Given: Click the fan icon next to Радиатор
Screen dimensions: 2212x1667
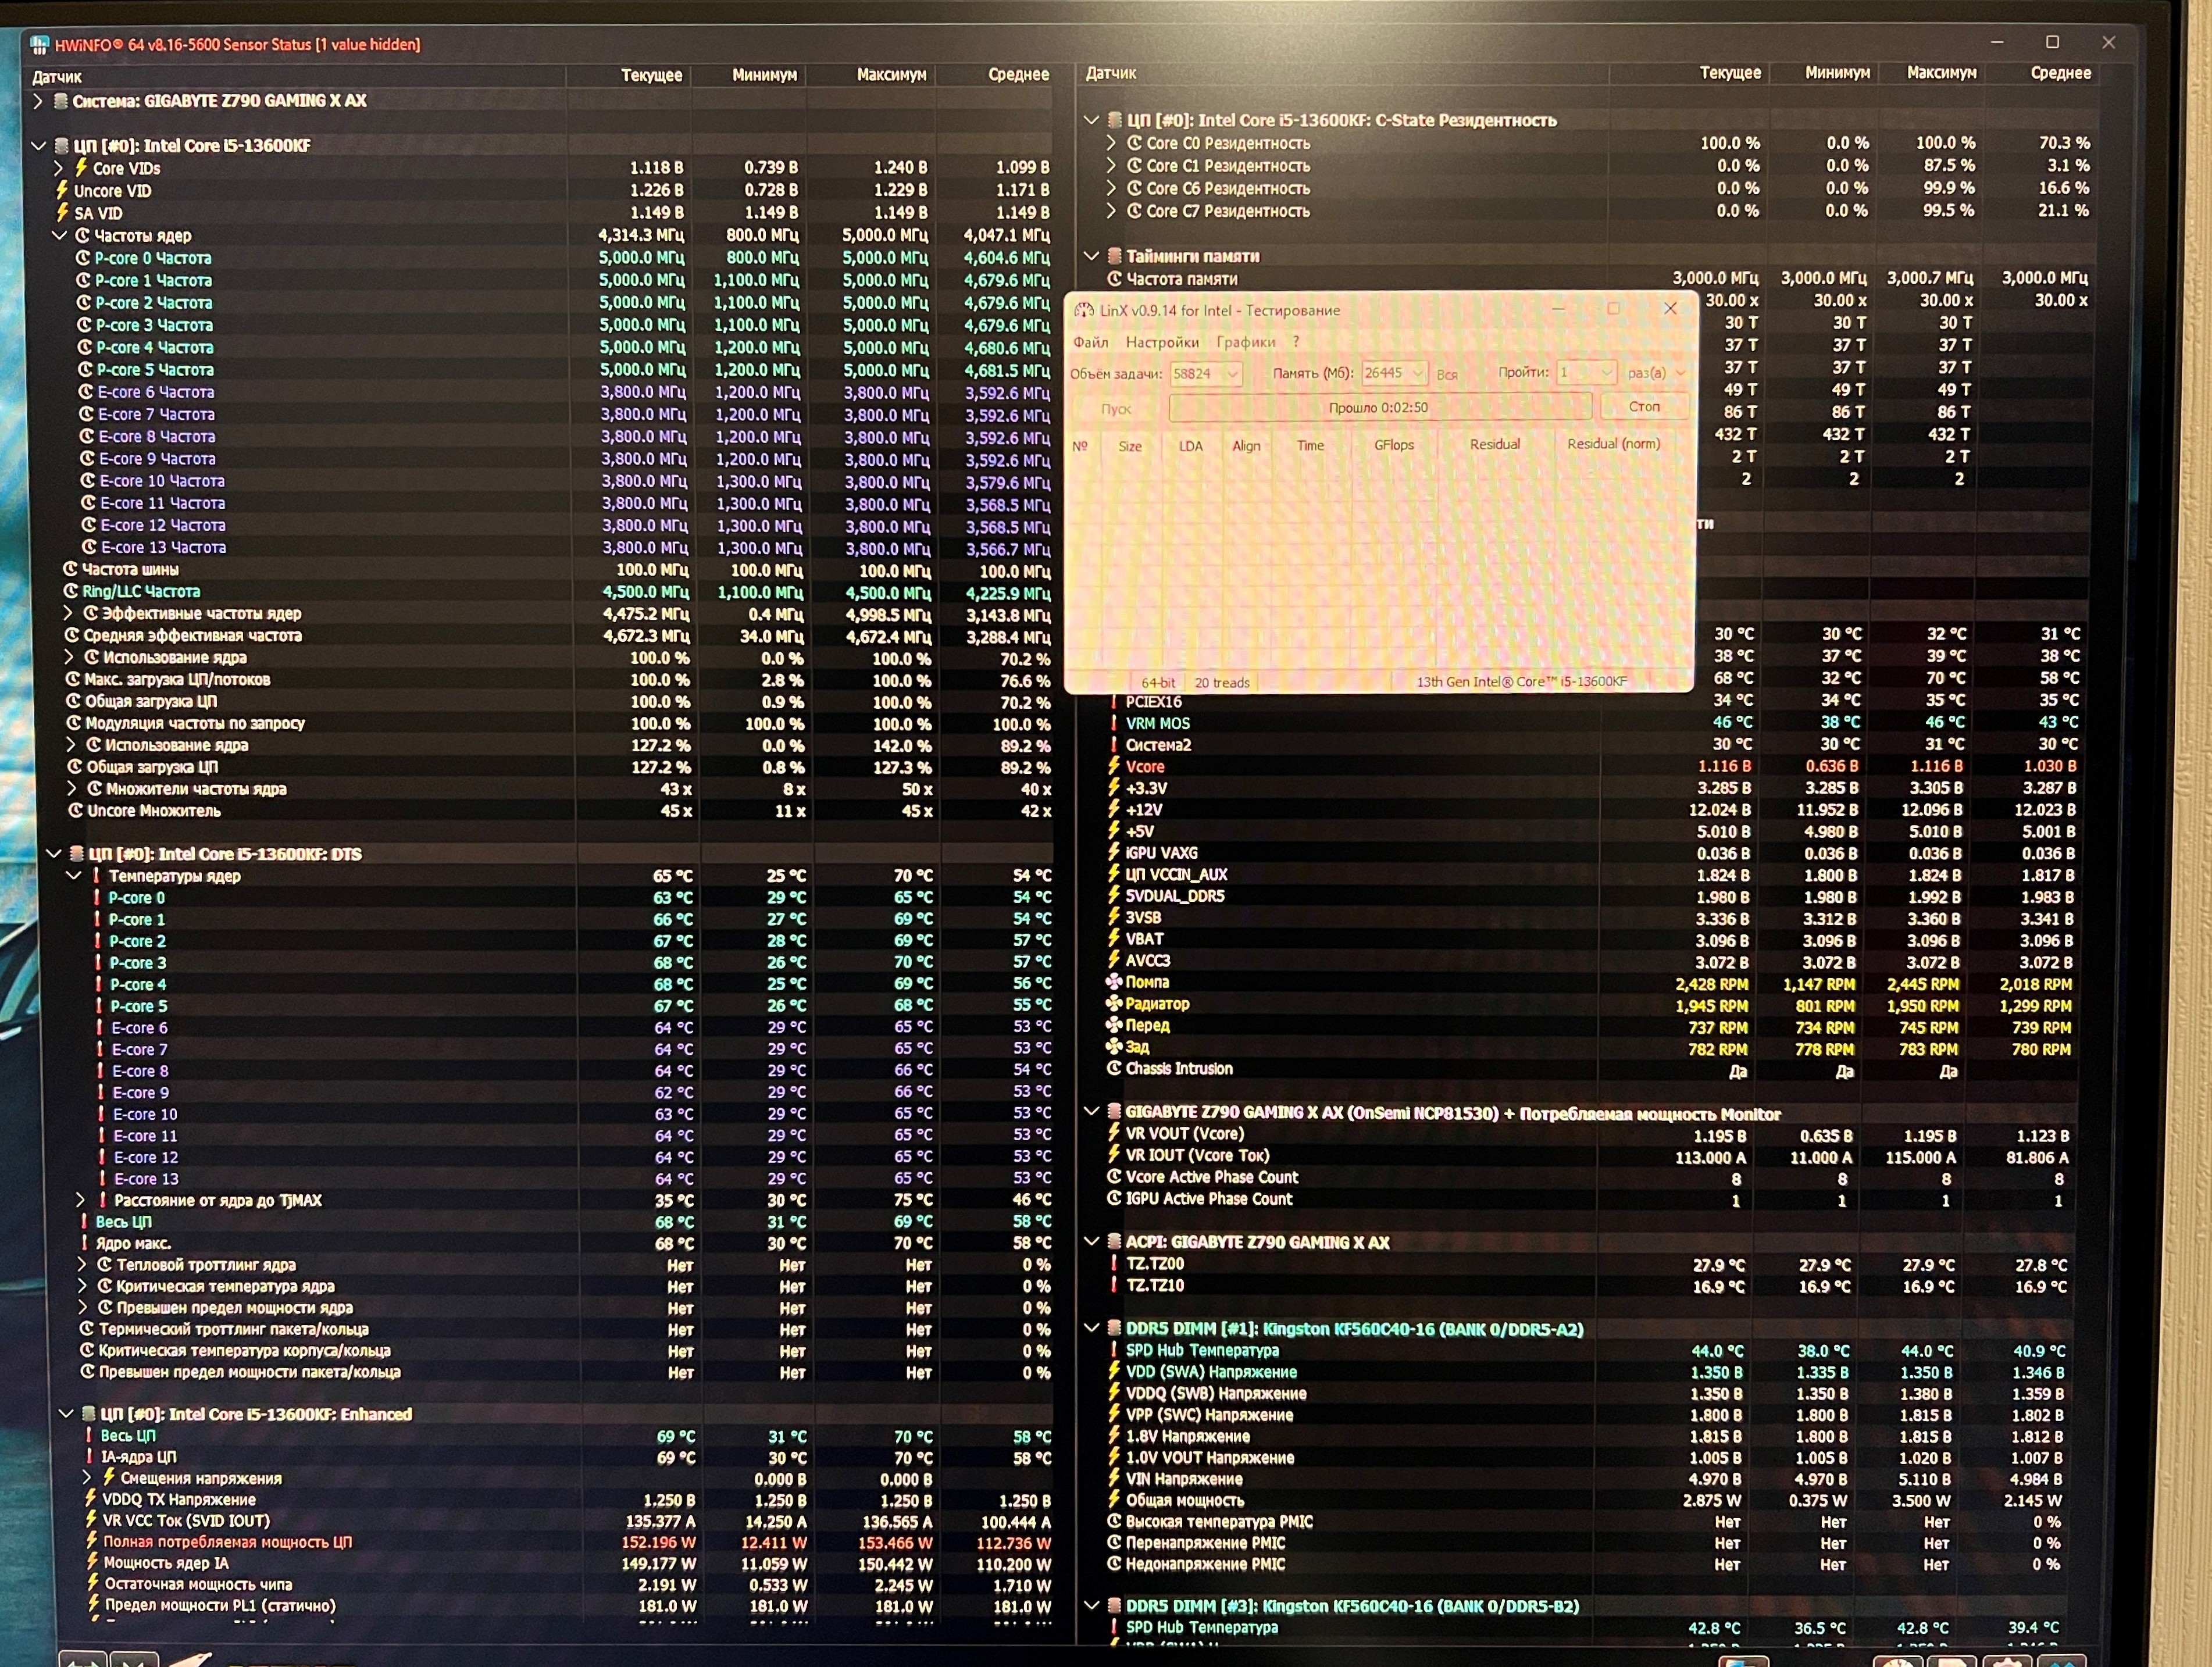Looking at the screenshot, I should 1113,1003.
